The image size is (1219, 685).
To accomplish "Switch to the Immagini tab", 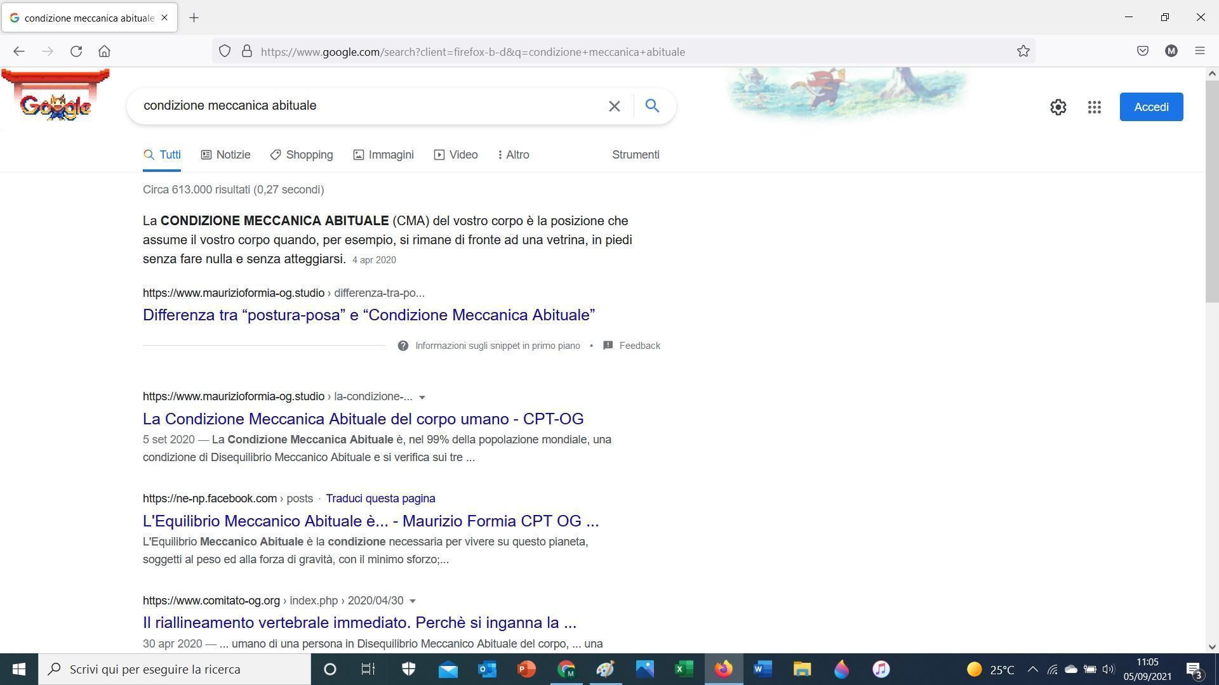I will point(383,155).
